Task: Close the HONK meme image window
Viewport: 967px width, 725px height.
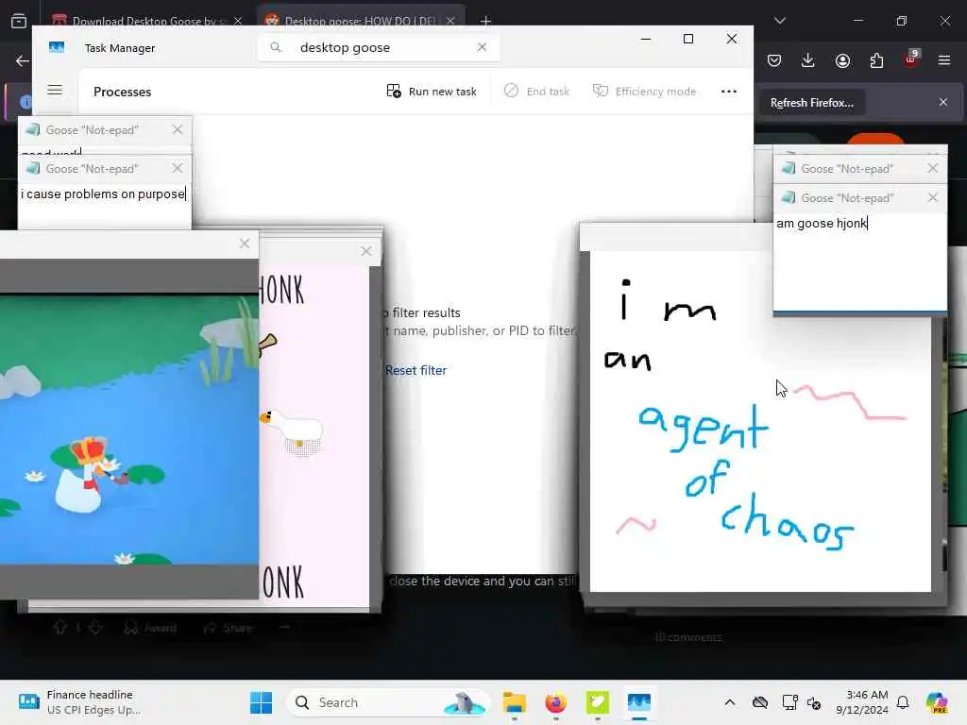Action: [366, 251]
